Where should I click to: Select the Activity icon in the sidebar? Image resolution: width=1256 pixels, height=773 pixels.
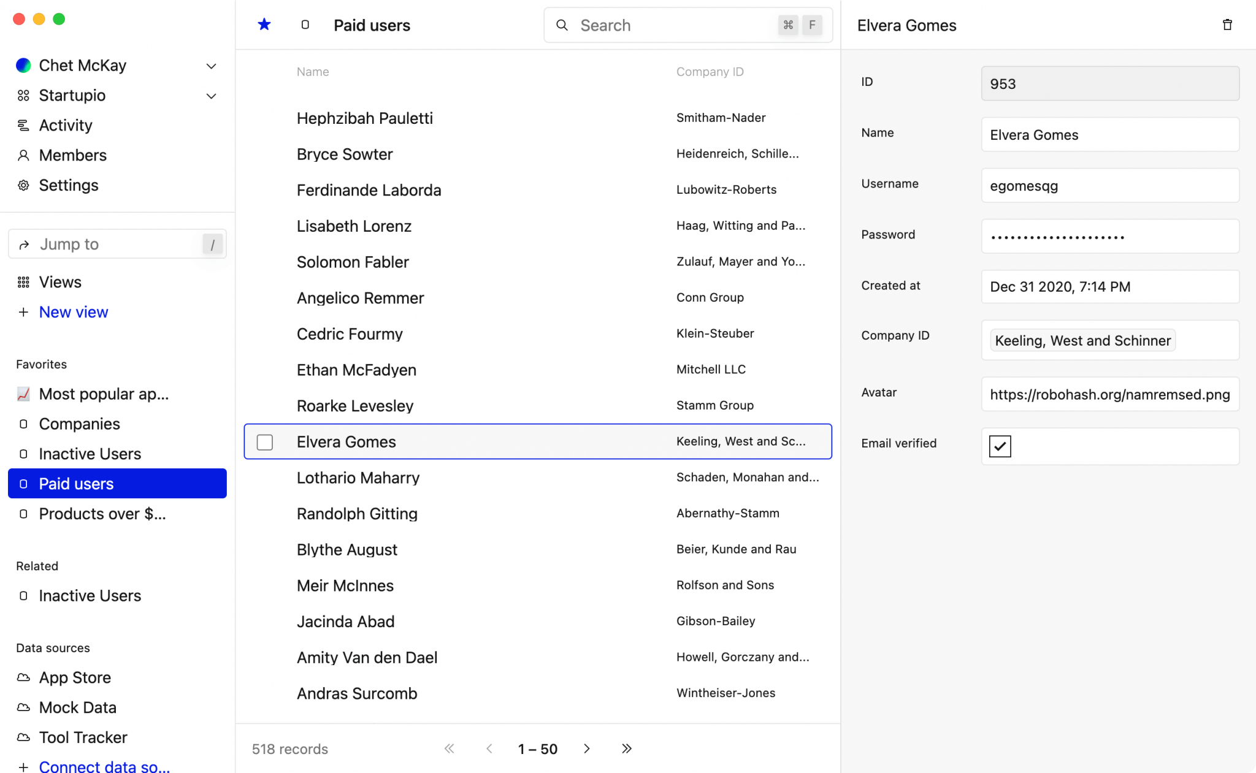(23, 125)
